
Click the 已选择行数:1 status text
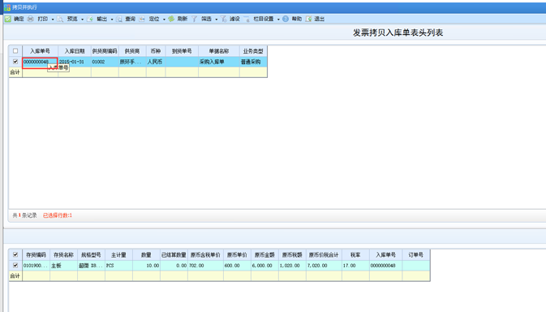(58, 215)
